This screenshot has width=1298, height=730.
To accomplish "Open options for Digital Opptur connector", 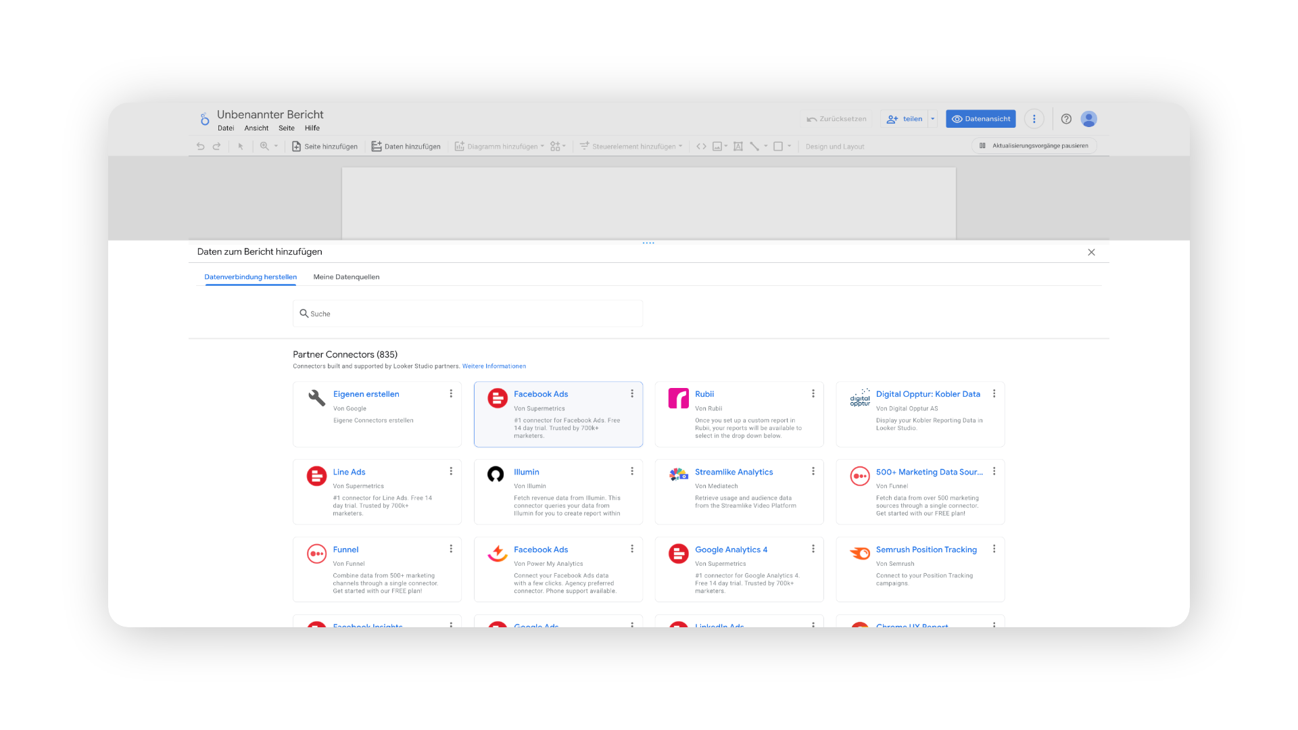I will pyautogui.click(x=994, y=393).
